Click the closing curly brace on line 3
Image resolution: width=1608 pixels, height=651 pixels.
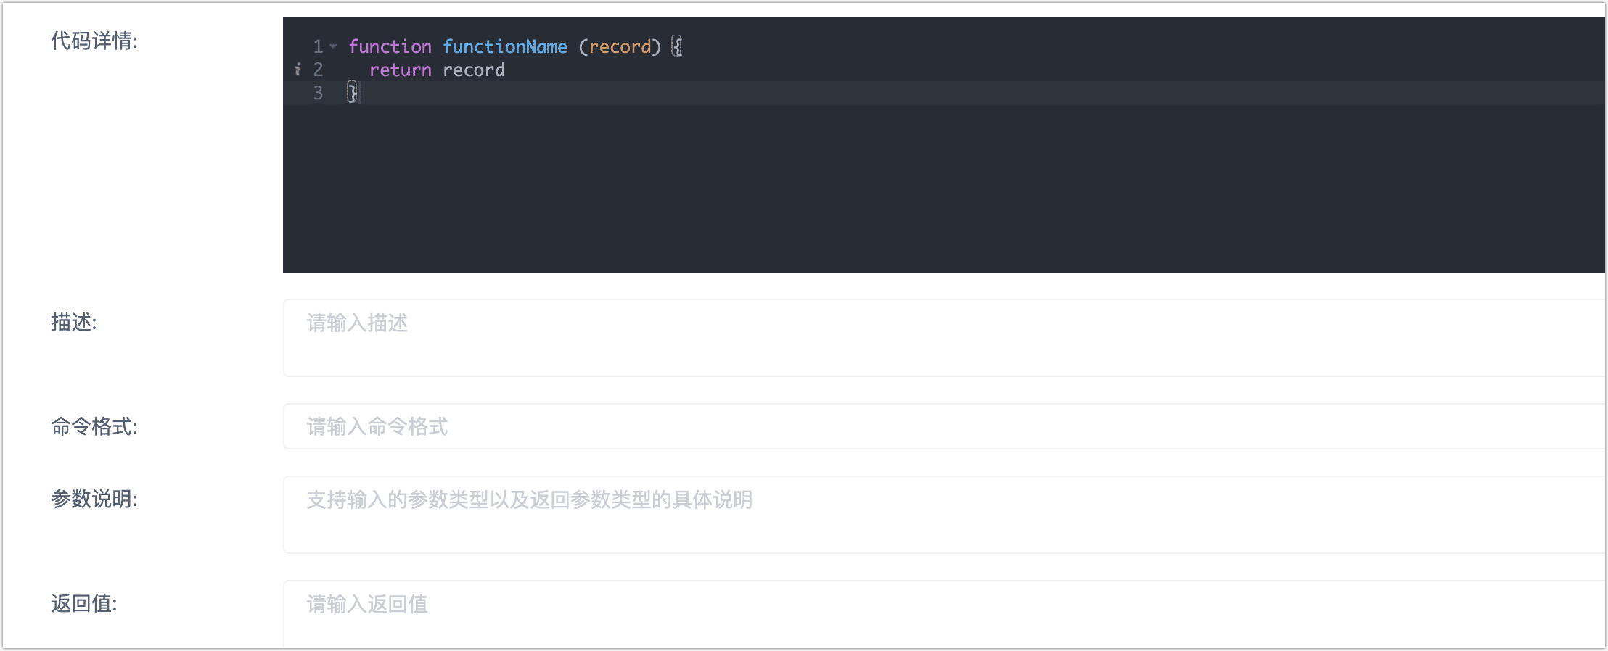click(x=352, y=93)
